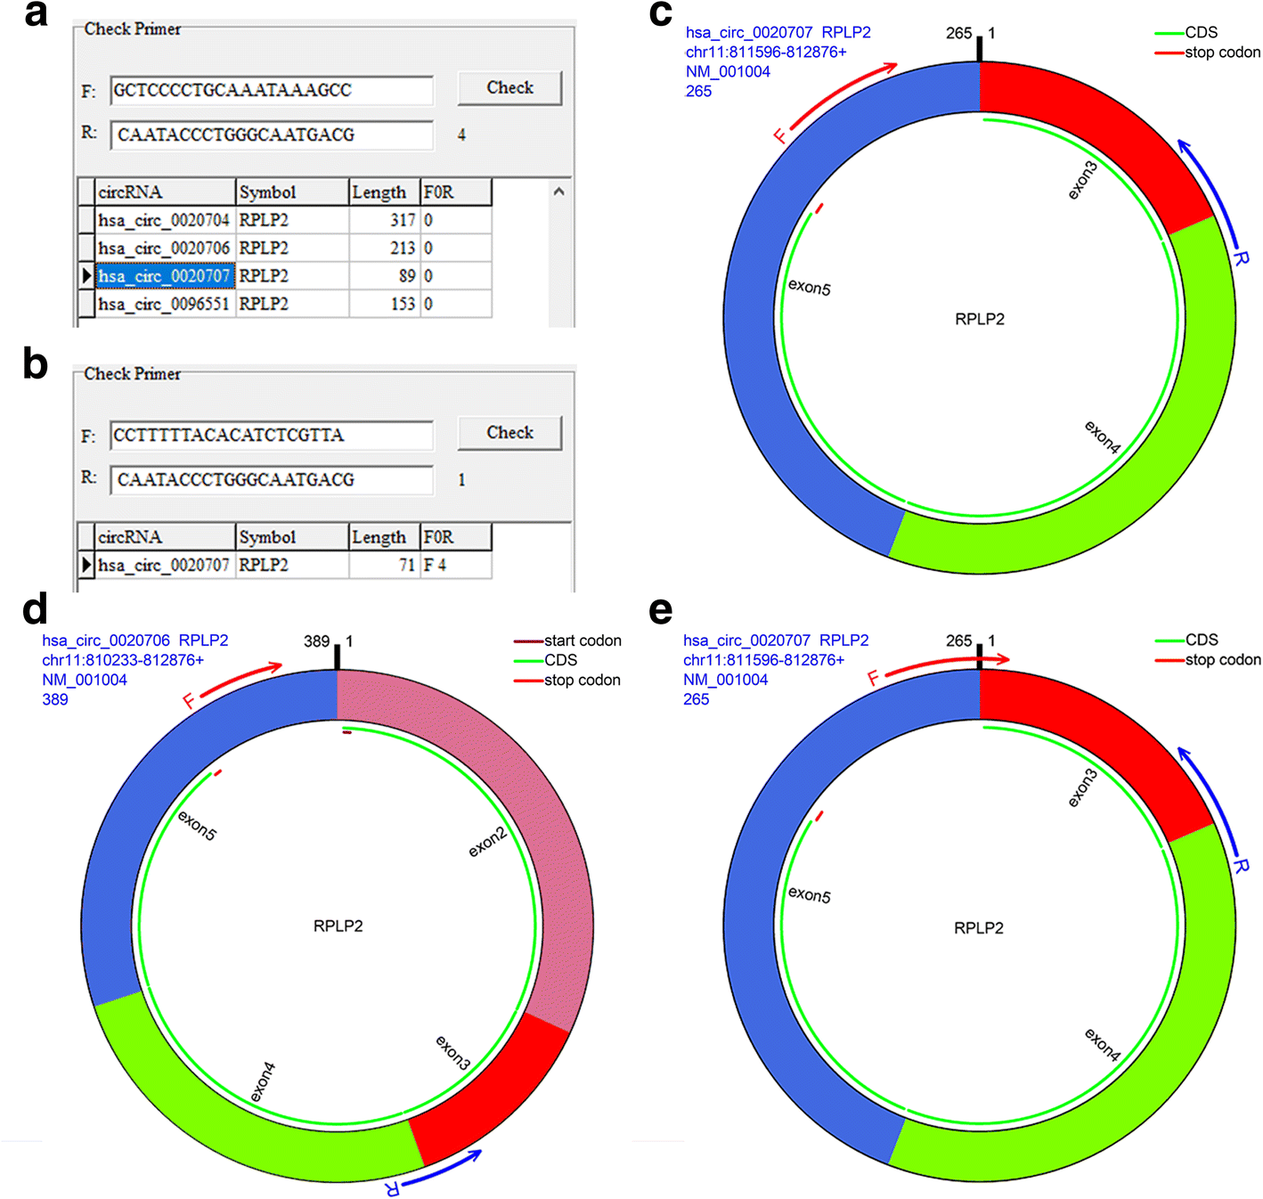
Task: Click the Check button in panel a
Action: (509, 88)
